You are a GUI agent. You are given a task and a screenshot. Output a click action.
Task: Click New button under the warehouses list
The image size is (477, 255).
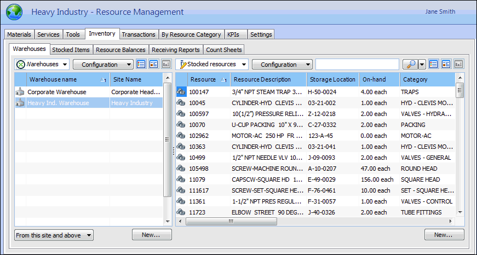coord(152,235)
